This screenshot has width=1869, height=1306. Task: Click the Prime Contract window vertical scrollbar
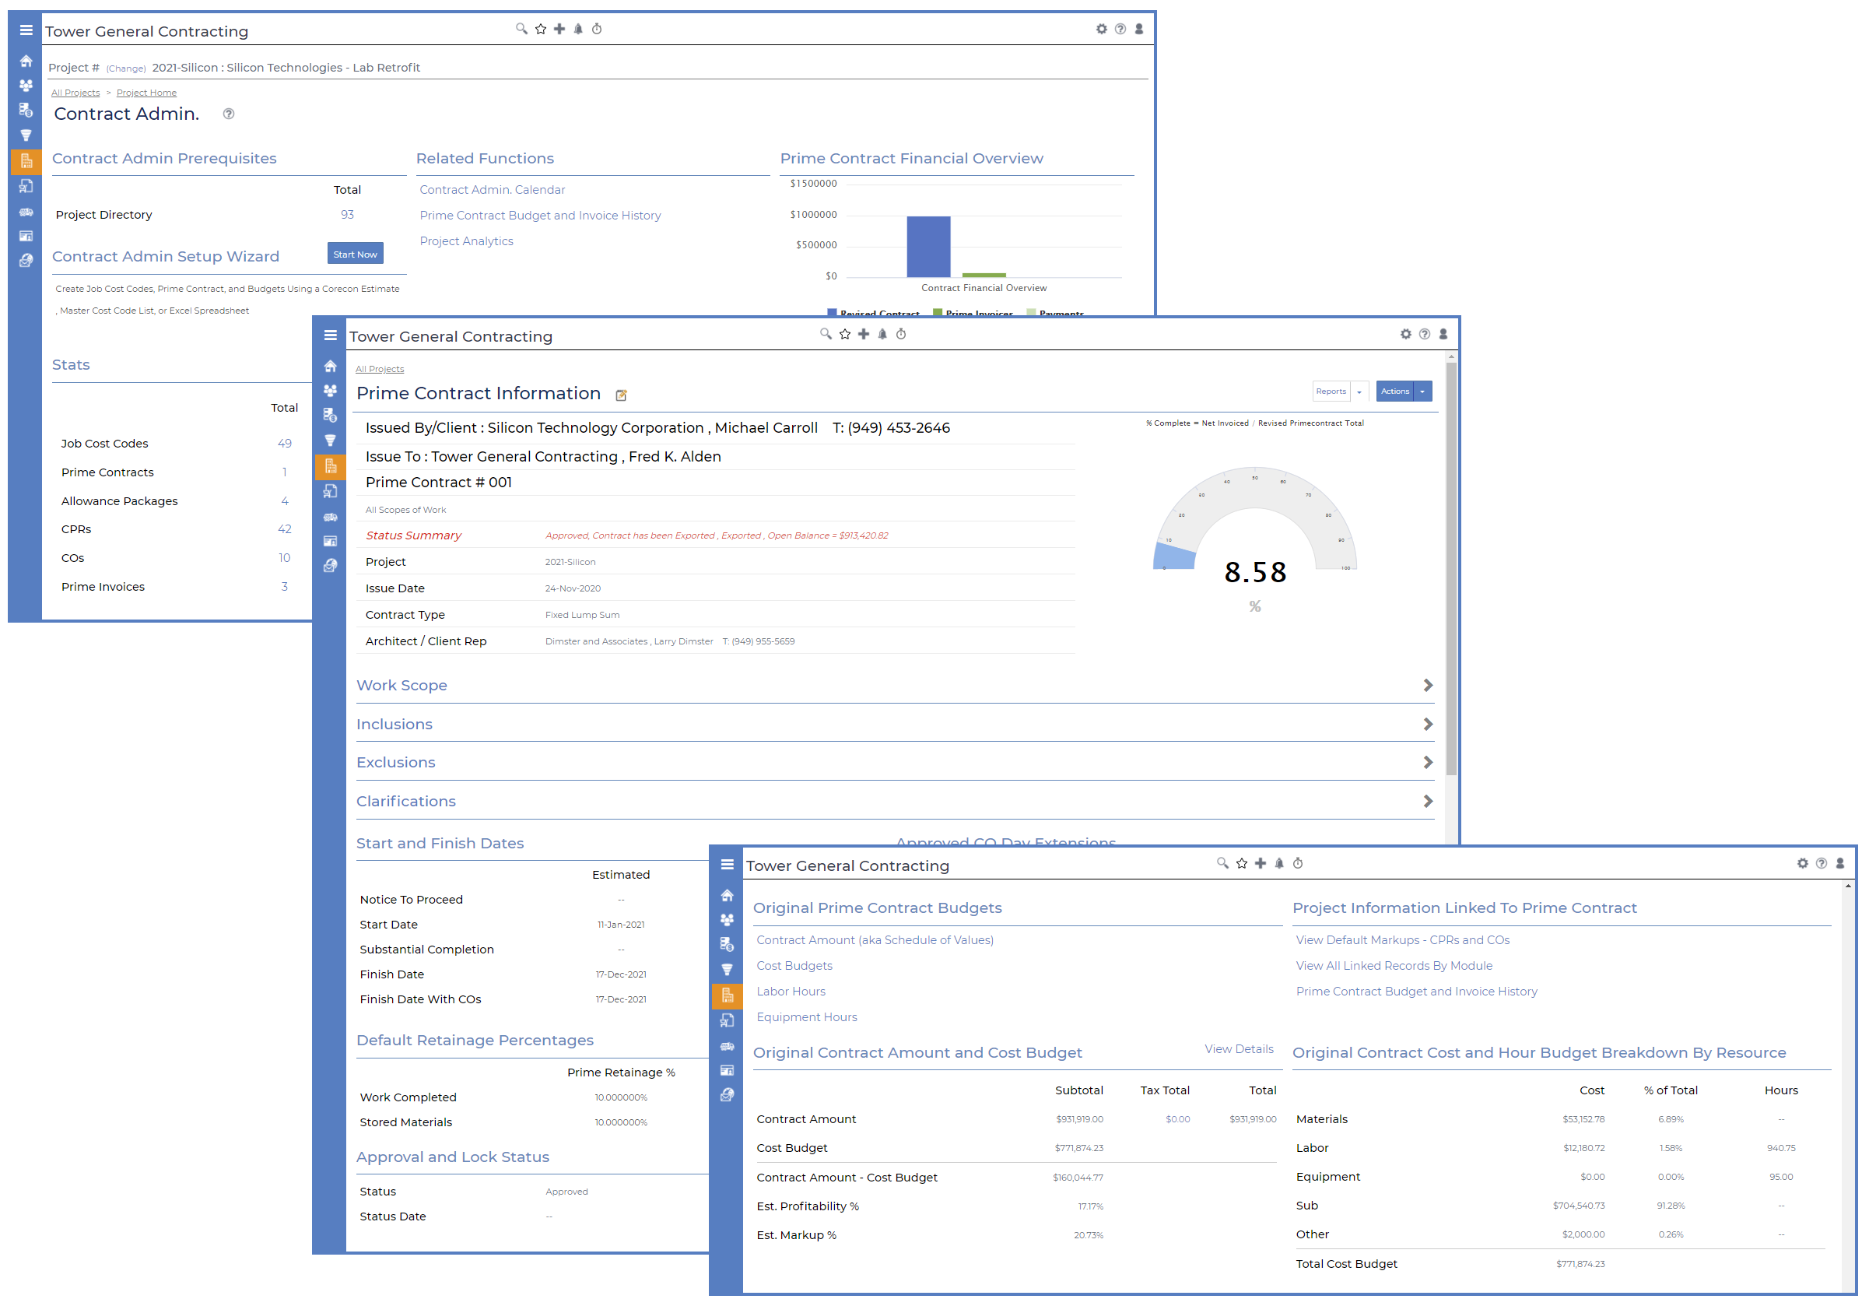click(x=1450, y=570)
